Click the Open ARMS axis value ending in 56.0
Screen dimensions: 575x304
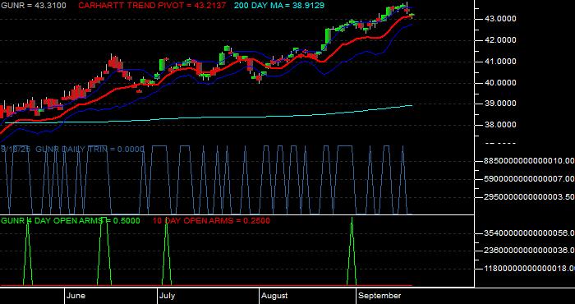pyautogui.click(x=529, y=233)
